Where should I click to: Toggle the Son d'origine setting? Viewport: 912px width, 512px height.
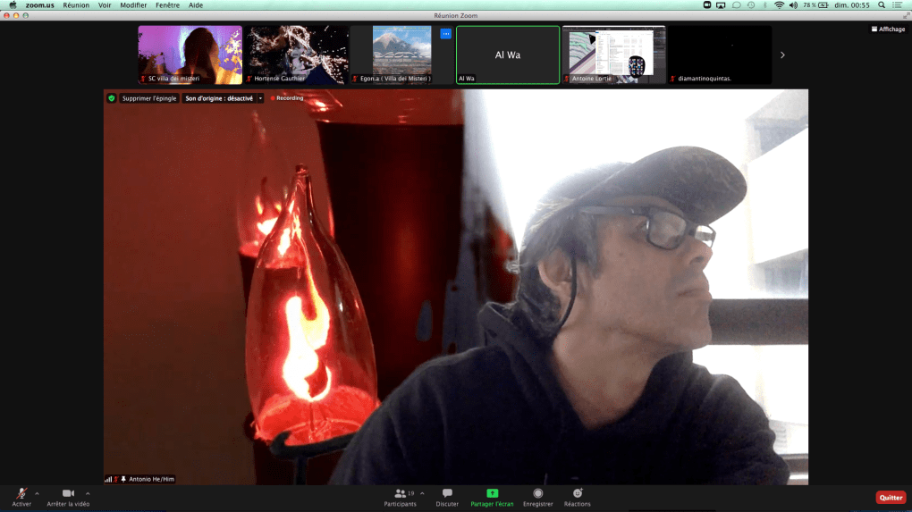point(219,98)
